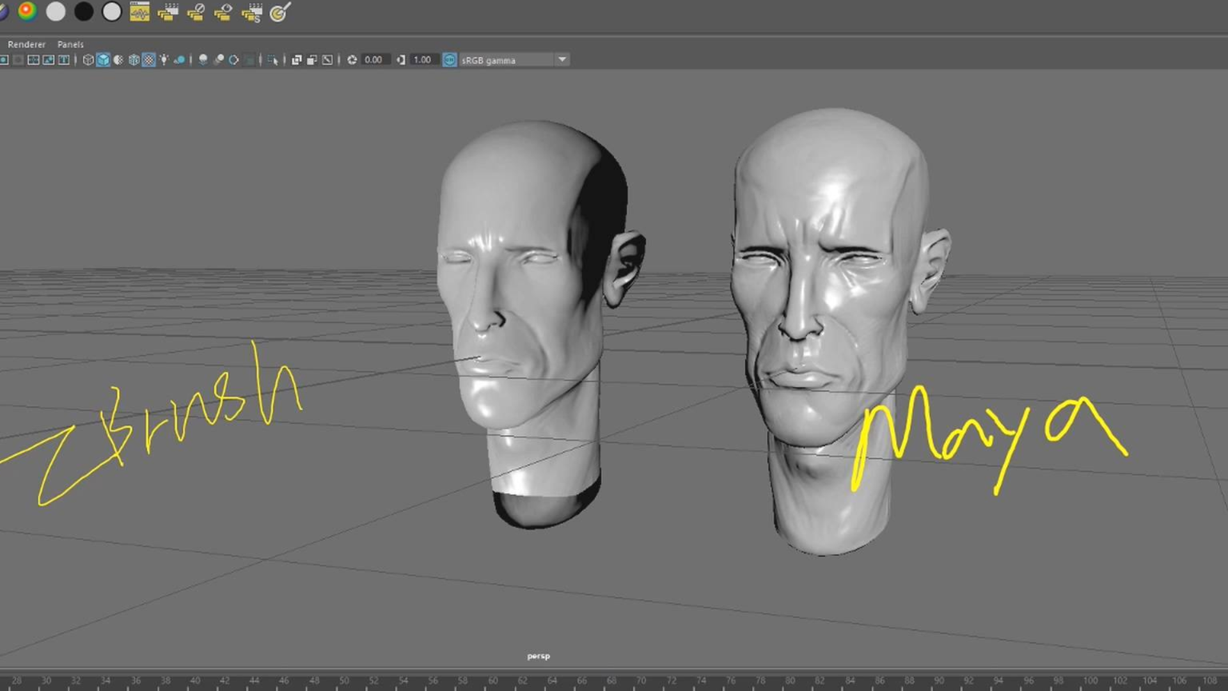This screenshot has width=1228, height=691.
Task: Click the light gray sphere shelf icon
Action: tap(56, 12)
